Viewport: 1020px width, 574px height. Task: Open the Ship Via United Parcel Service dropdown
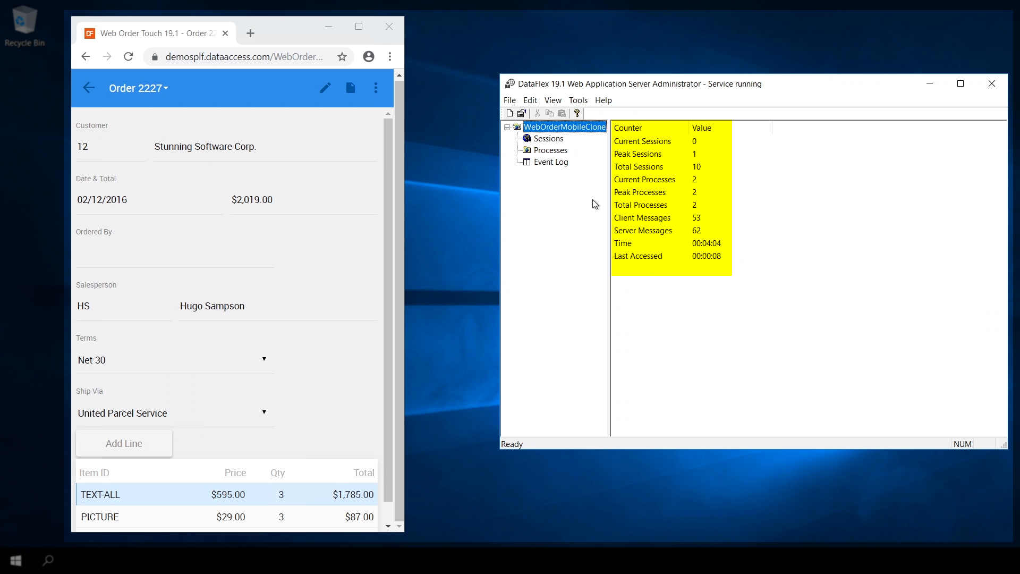pos(175,413)
